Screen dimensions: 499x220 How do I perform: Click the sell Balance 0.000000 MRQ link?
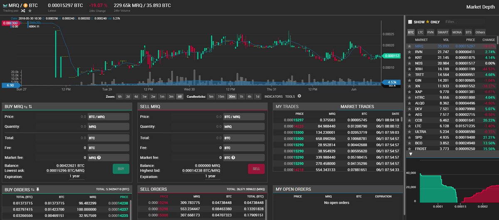click(207, 165)
